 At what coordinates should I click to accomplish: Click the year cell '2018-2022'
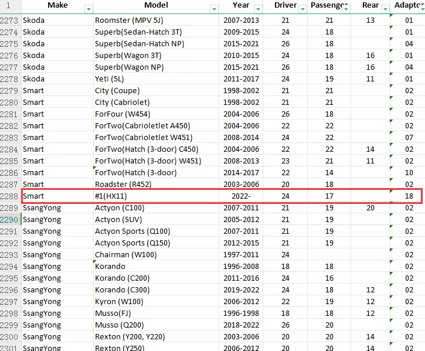(241, 325)
